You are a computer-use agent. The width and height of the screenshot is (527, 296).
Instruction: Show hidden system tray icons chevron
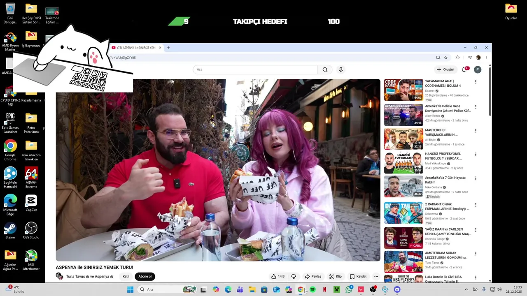click(466, 290)
